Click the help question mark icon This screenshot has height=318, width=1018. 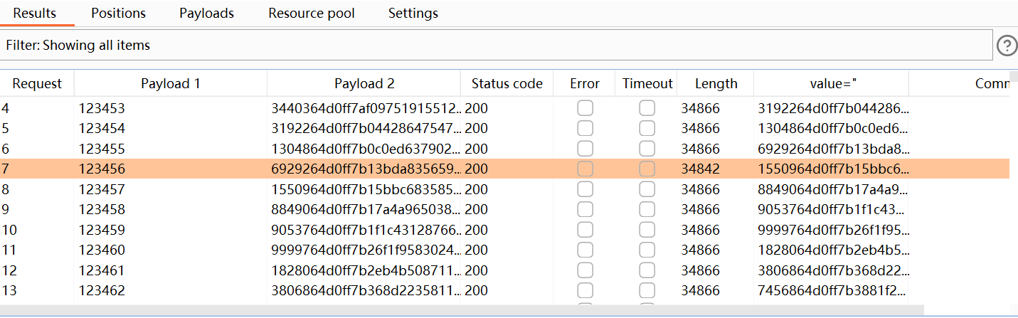pyautogui.click(x=1007, y=46)
